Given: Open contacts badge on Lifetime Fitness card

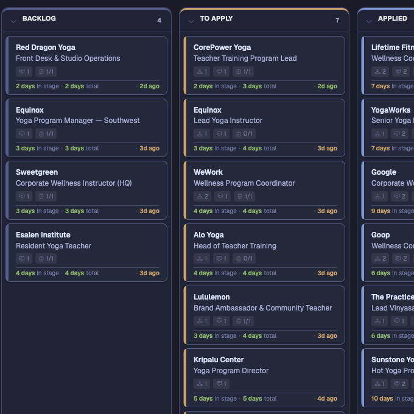Looking at the screenshot, I should click(380, 72).
